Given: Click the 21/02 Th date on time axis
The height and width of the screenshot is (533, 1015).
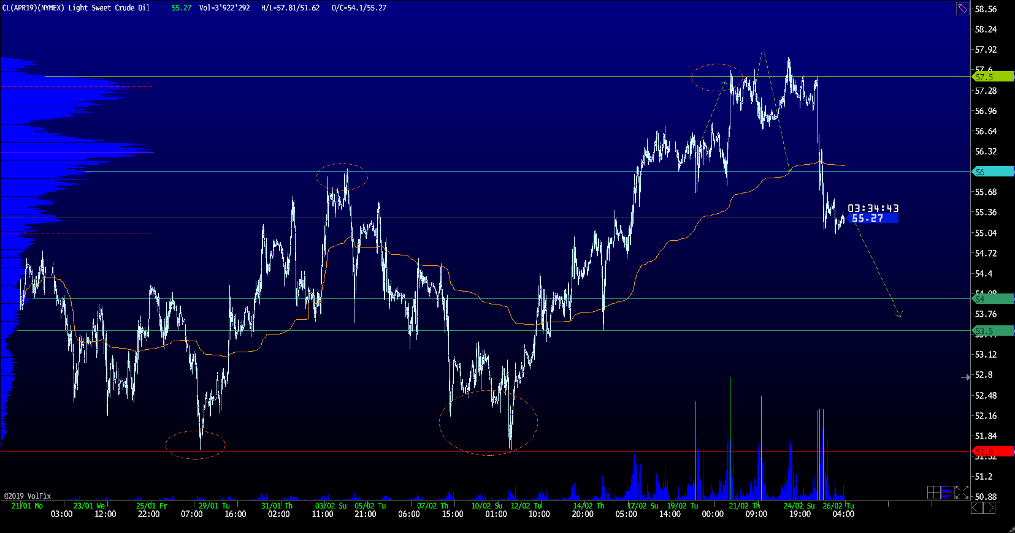Looking at the screenshot, I should (744, 505).
